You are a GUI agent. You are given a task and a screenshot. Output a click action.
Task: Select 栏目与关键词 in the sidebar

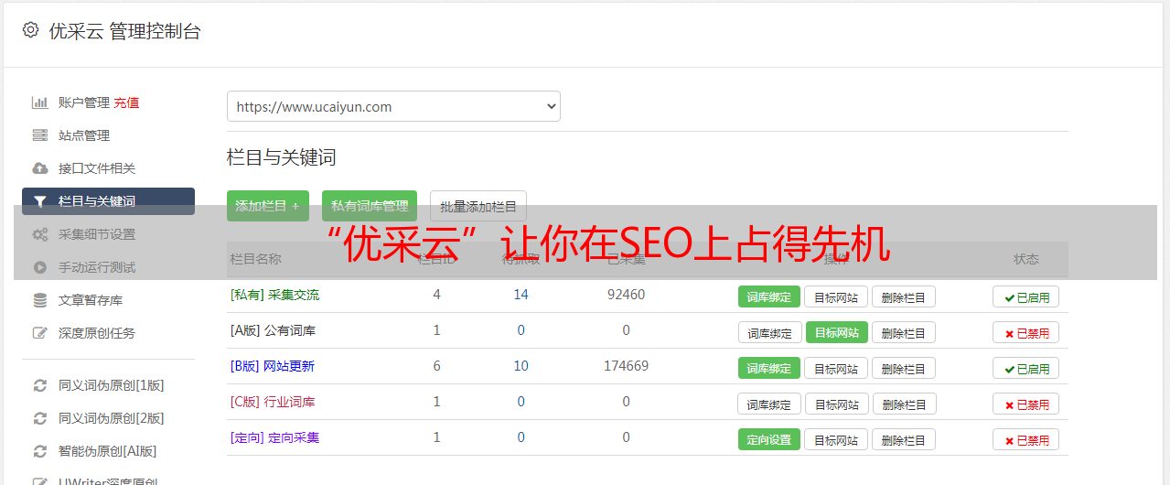(108, 201)
